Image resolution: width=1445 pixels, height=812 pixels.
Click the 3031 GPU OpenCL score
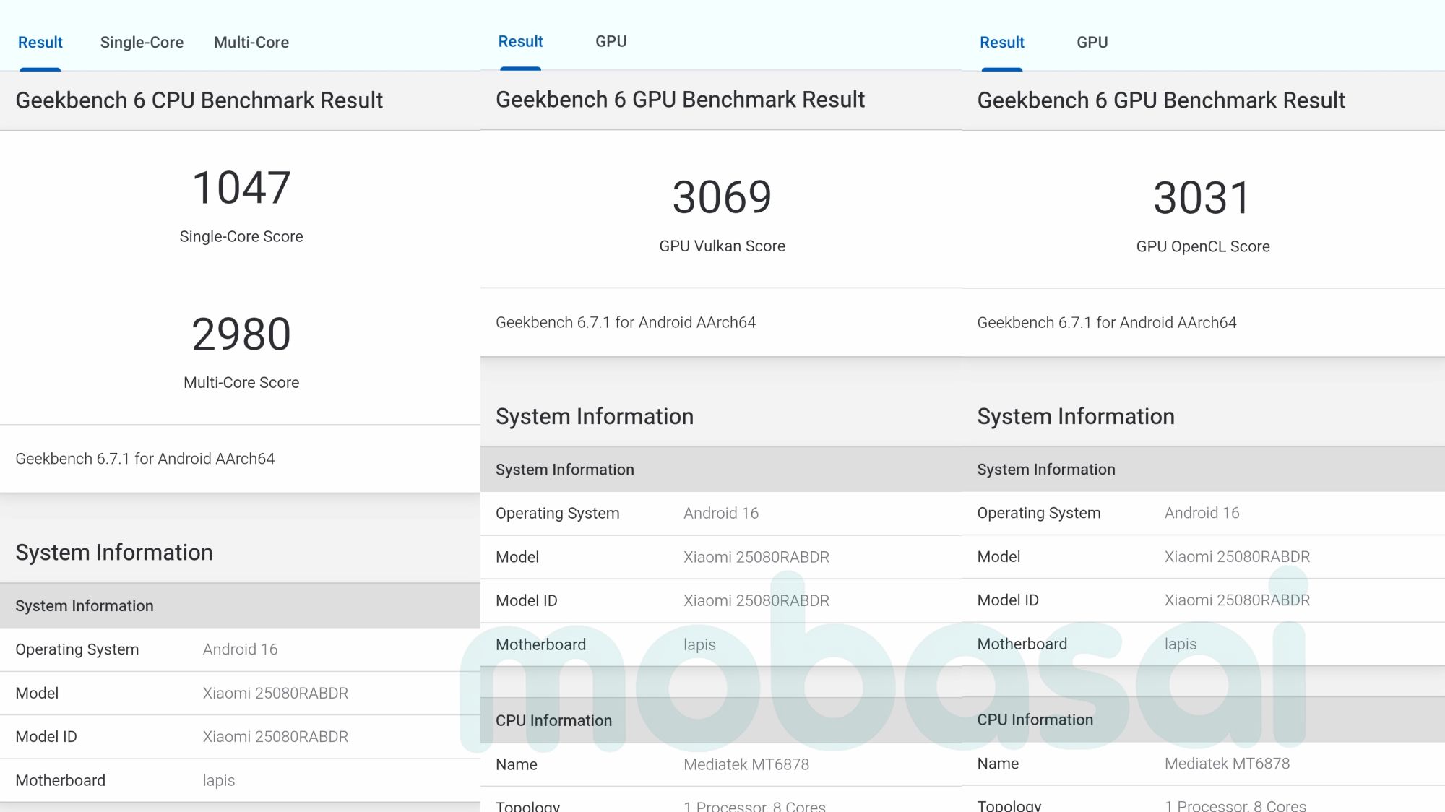[1202, 198]
